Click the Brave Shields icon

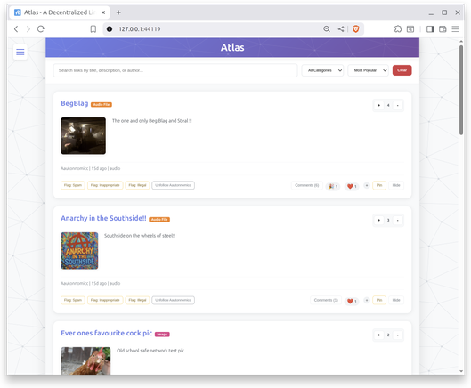coord(356,29)
